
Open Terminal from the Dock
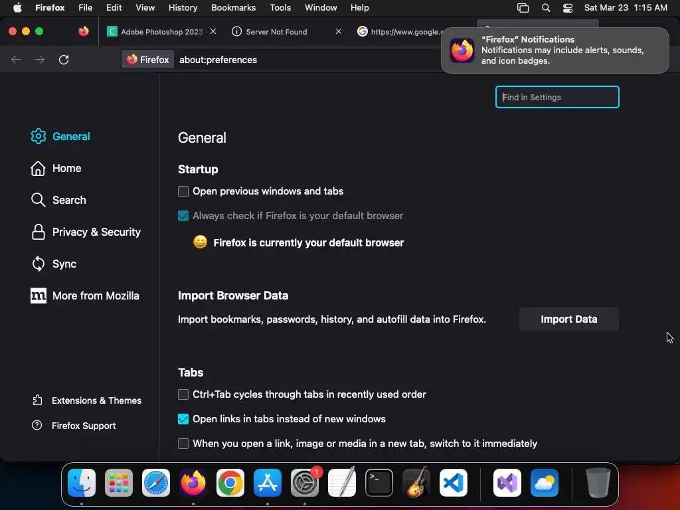pos(379,483)
